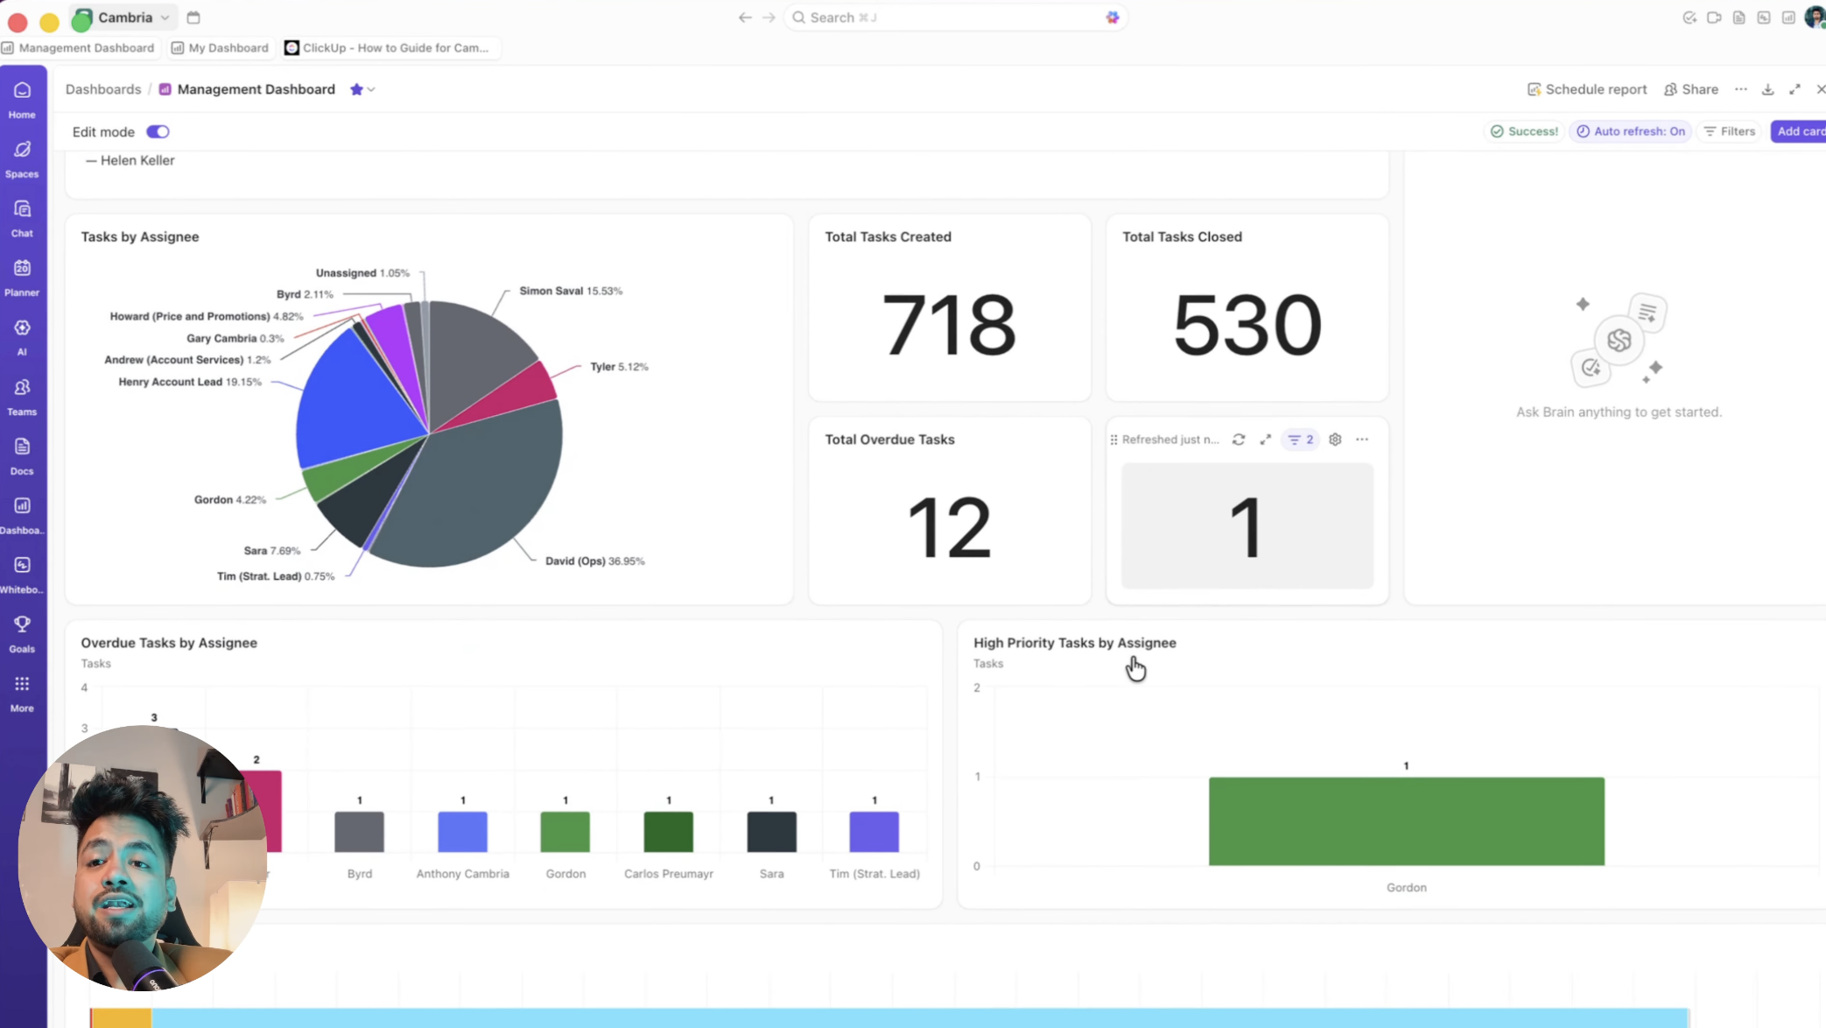Click the Tasks by Assignee card title
The image size is (1826, 1028).
tap(140, 237)
